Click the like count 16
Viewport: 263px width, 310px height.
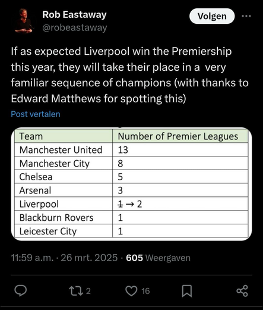[145, 291]
